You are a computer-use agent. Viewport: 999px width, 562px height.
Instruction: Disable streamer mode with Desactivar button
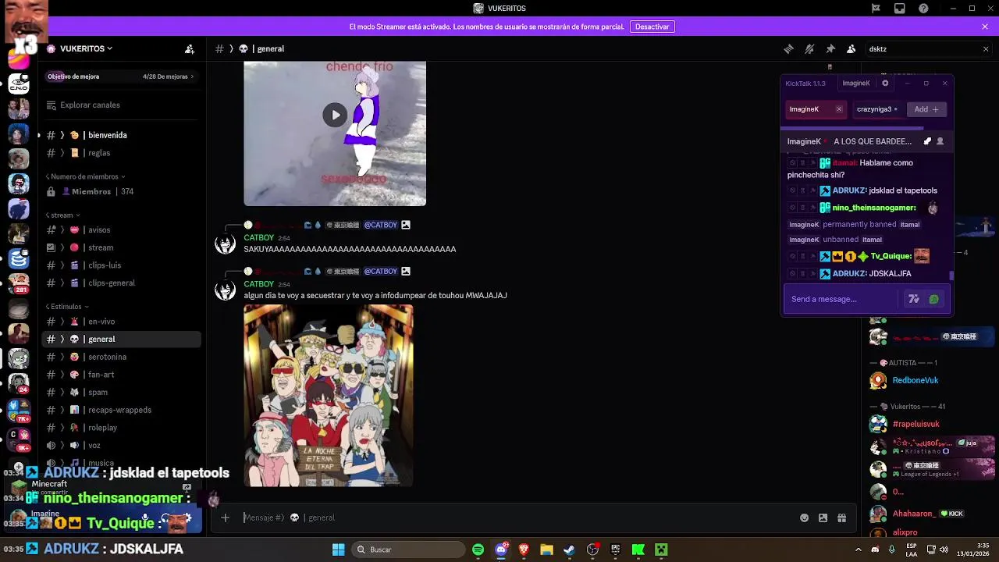pos(652,27)
